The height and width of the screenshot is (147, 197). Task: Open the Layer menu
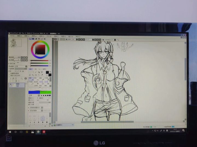click(x=34, y=36)
